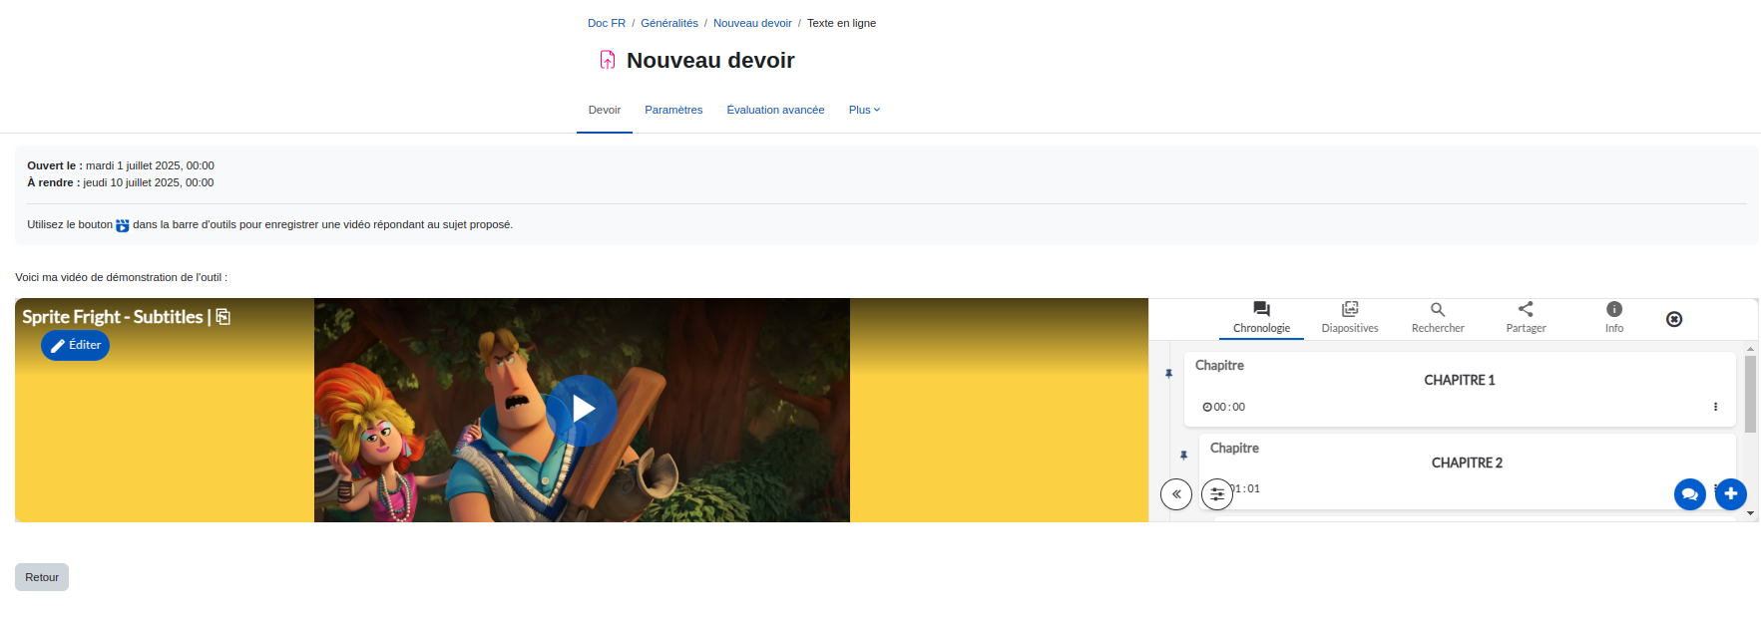Click the Retour button
This screenshot has width=1761, height=617.
point(42,577)
